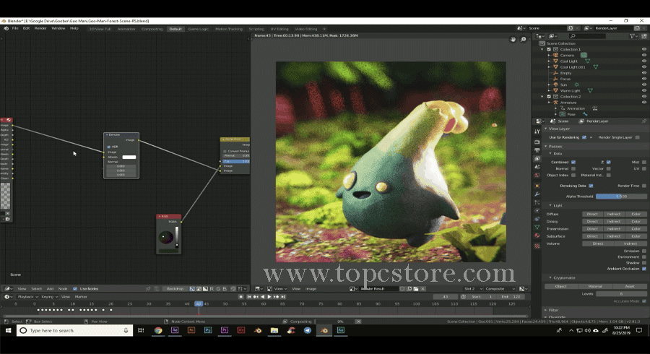Click the Diffuse Direct pass button
The image size is (650, 354).
[592, 215]
